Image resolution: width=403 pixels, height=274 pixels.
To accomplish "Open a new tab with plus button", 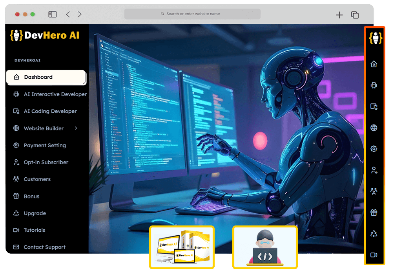I will coord(339,15).
